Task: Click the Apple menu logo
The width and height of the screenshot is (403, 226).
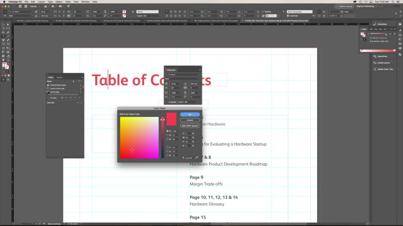Action: point(4,2)
